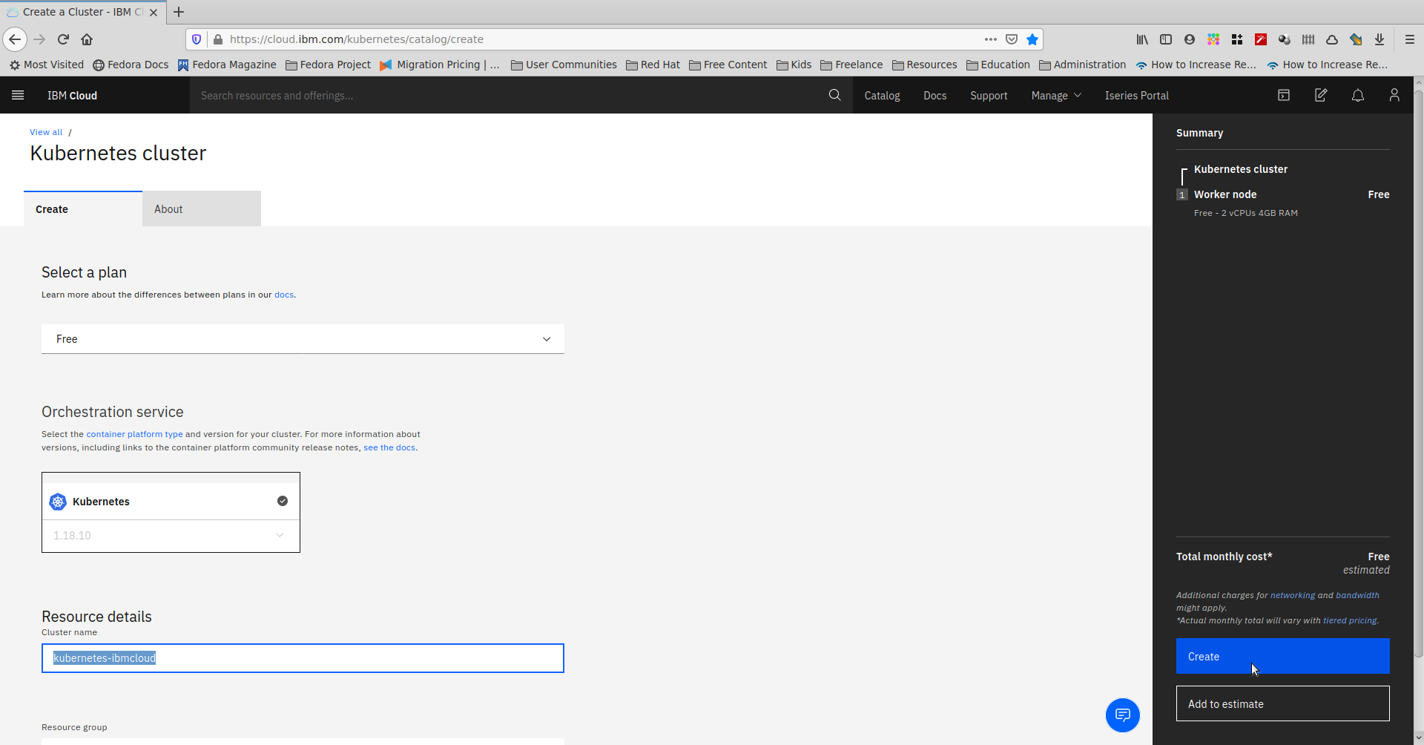The image size is (1424, 745).
Task: Open the bandwidth charges link
Action: point(1357,595)
